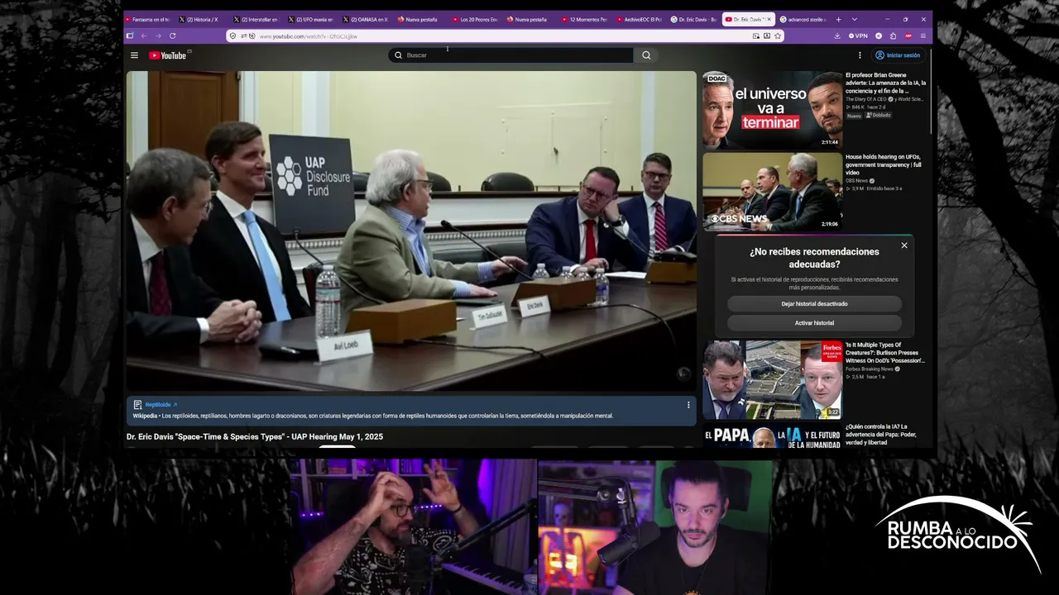Open 'el universo va a terminar' video thumbnail
1059x595 pixels.
click(773, 109)
